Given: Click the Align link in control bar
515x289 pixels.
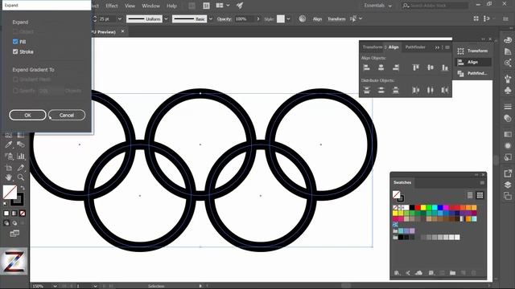Looking at the screenshot, I should [x=317, y=19].
